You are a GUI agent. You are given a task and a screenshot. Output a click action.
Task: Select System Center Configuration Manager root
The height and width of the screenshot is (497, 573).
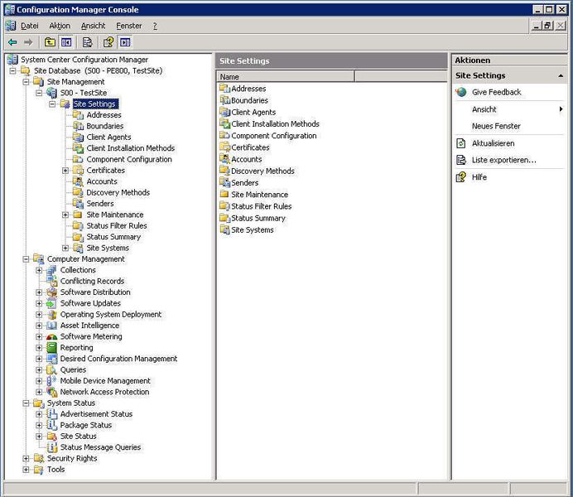click(84, 60)
